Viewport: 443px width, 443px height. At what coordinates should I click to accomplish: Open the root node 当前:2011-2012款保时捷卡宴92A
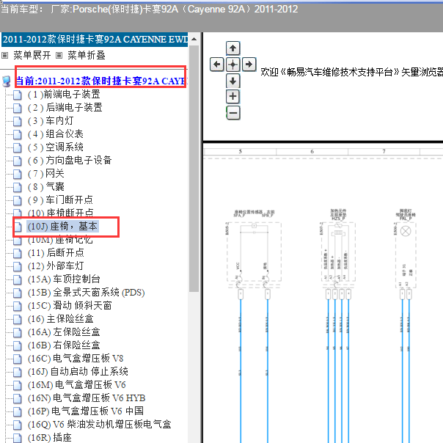101,81
